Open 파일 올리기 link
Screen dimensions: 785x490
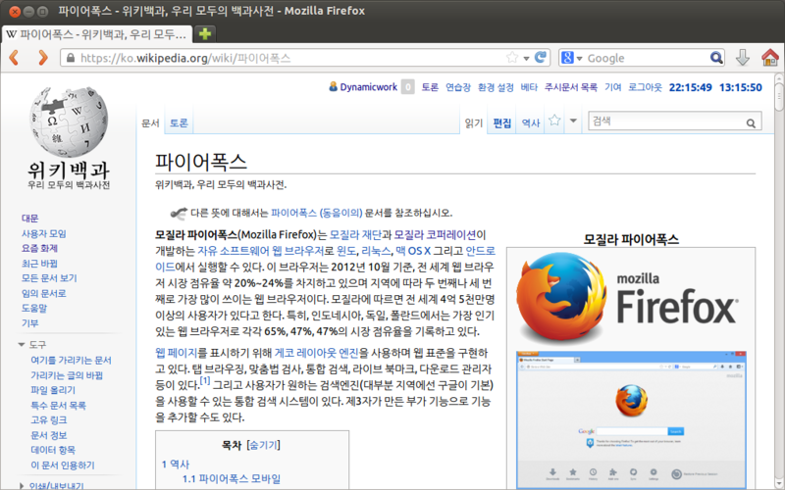(x=53, y=390)
